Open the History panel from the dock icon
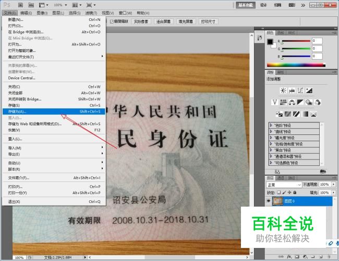 click(259, 38)
